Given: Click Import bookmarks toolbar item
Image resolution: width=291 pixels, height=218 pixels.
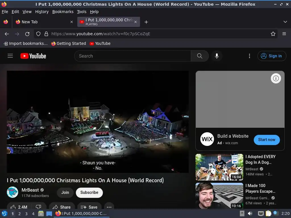Looking at the screenshot, I should 26,43.
